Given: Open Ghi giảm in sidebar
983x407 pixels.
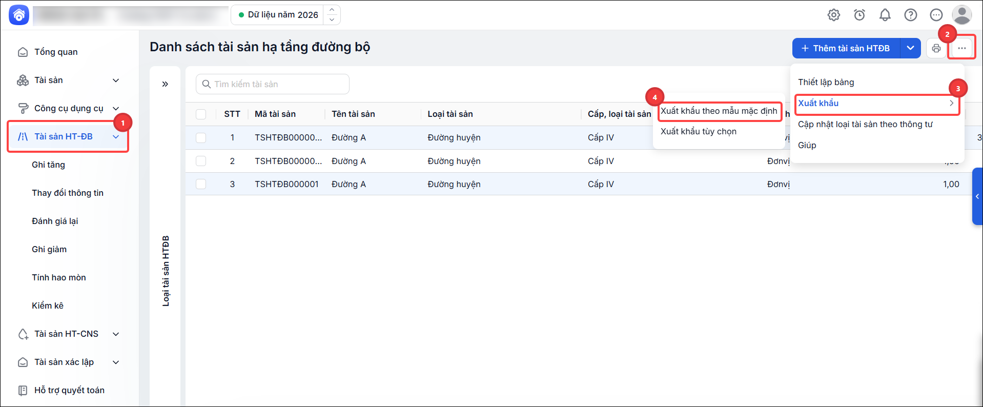Looking at the screenshot, I should (x=49, y=249).
